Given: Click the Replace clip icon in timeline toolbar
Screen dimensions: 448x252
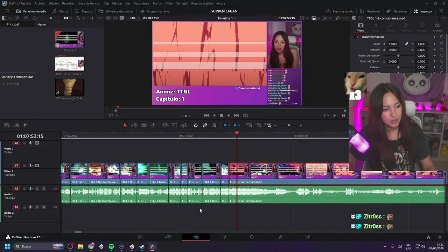Looking at the screenshot, I should click(x=184, y=125).
